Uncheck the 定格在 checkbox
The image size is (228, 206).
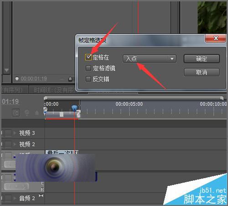click(88, 57)
